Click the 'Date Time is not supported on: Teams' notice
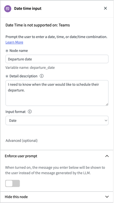The image size is (114, 203). tap(38, 25)
